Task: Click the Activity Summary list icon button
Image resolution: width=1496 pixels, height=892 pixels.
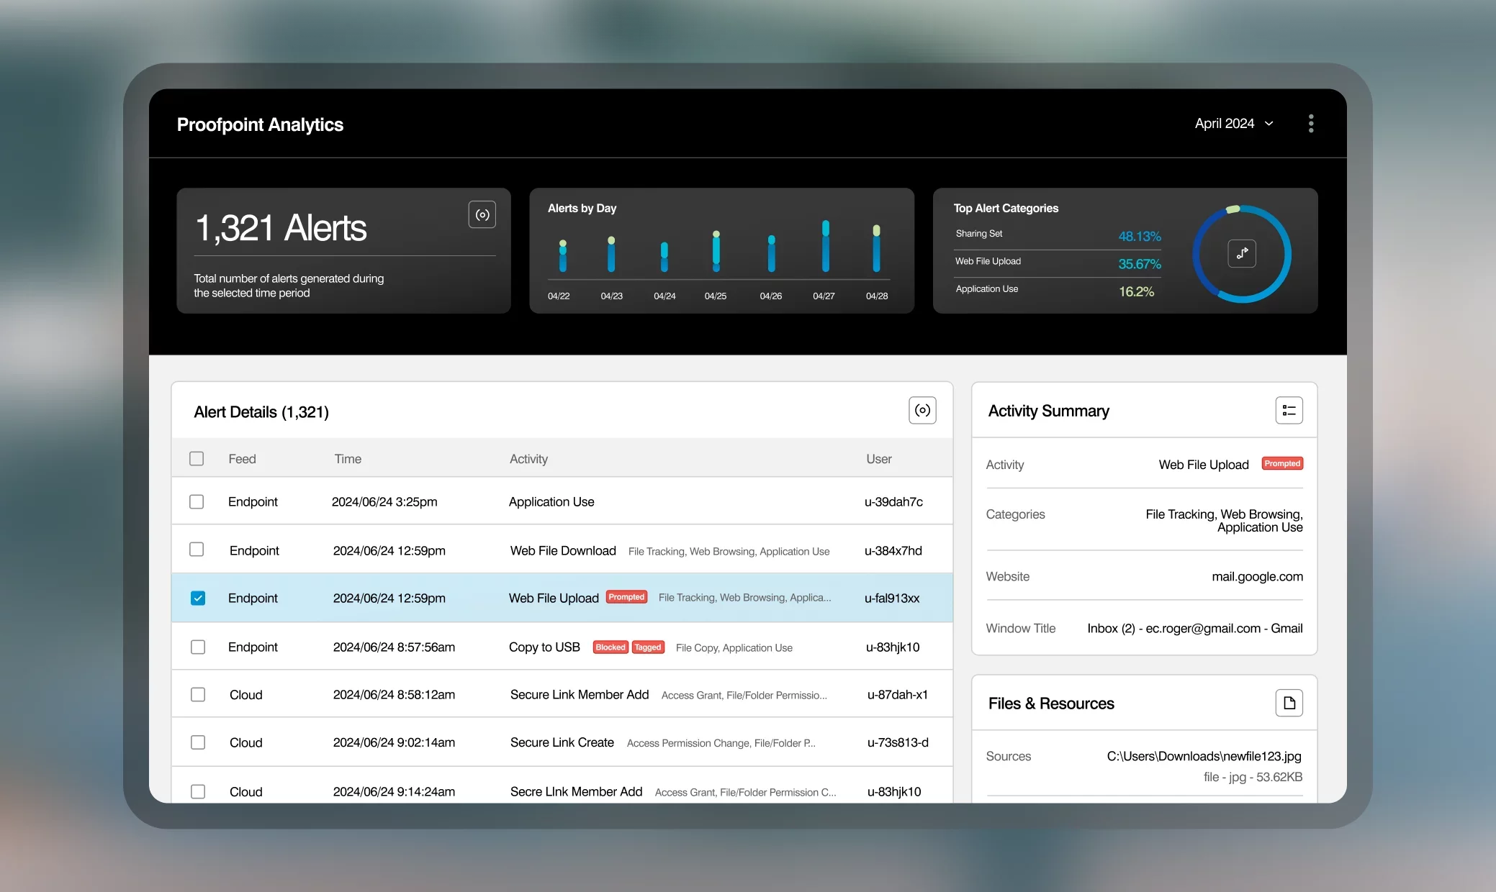Action: click(x=1289, y=411)
